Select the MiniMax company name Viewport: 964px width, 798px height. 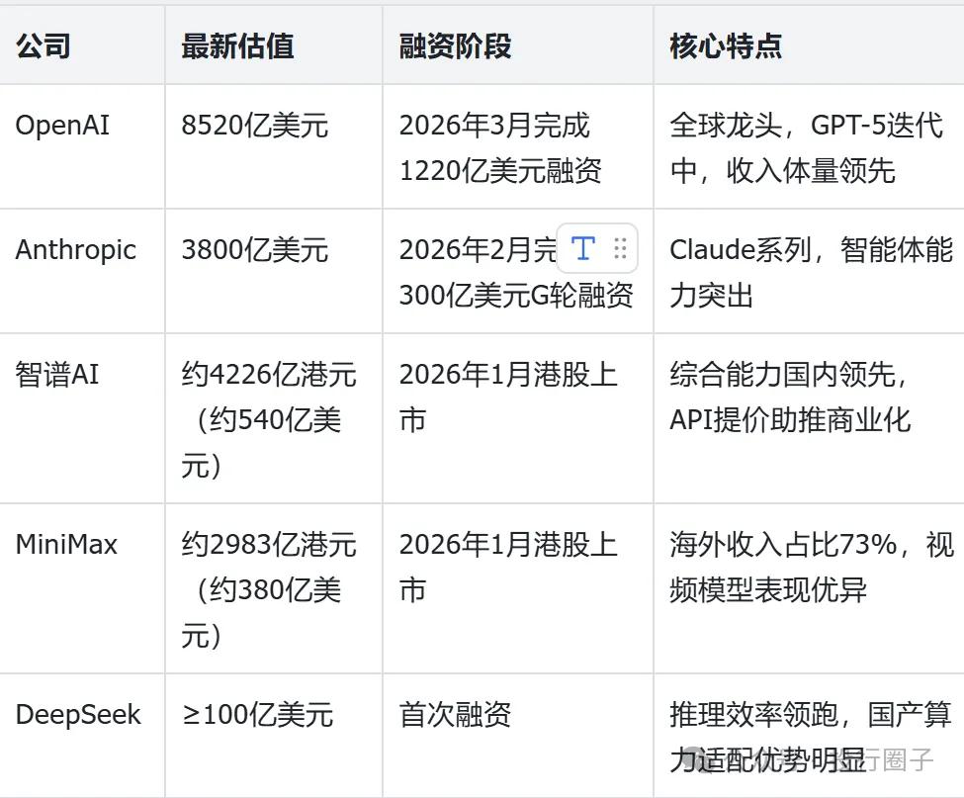point(64,544)
